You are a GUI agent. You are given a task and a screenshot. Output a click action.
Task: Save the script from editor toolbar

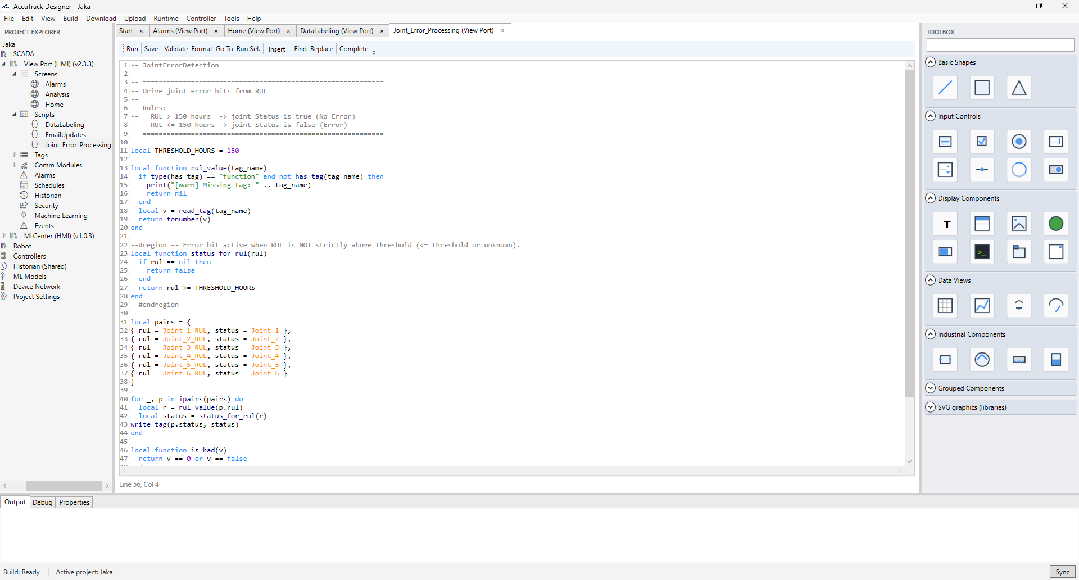pyautogui.click(x=151, y=49)
